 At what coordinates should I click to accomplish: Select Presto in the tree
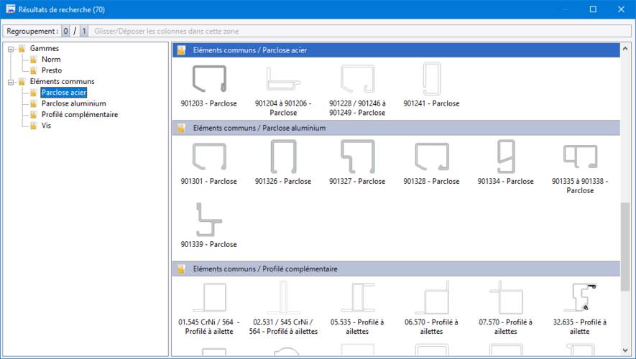click(52, 70)
